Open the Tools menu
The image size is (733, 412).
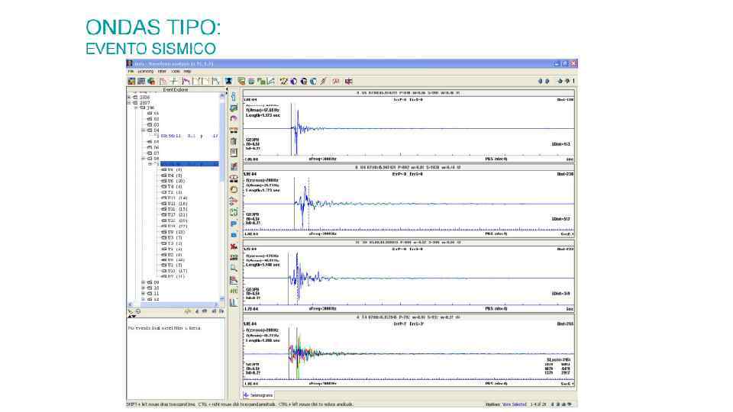click(x=176, y=72)
